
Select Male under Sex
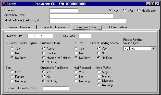[12, 72]
